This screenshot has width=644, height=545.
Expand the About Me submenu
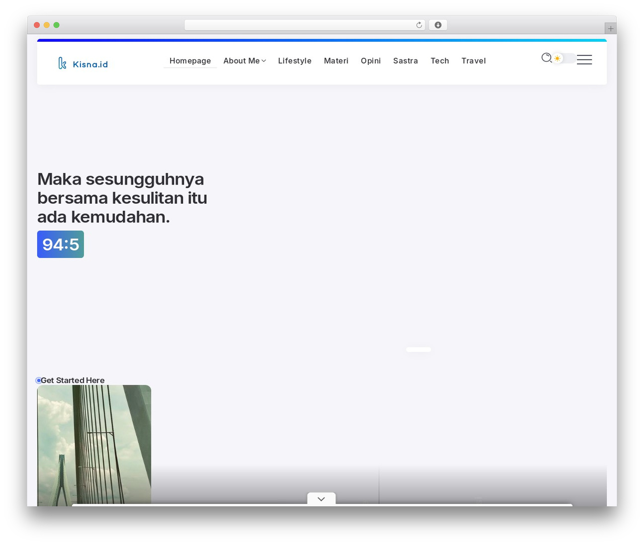(x=245, y=61)
